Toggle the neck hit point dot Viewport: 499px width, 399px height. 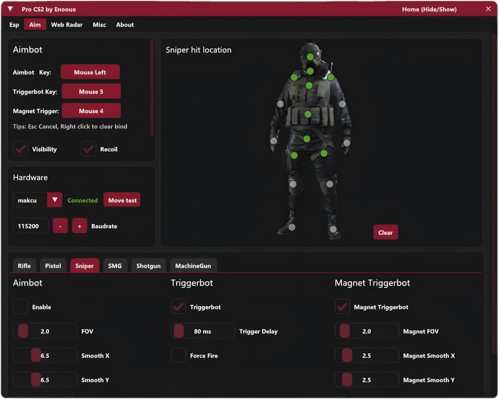(310, 71)
